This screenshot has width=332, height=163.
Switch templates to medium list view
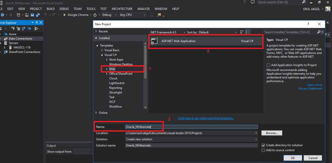point(248,32)
